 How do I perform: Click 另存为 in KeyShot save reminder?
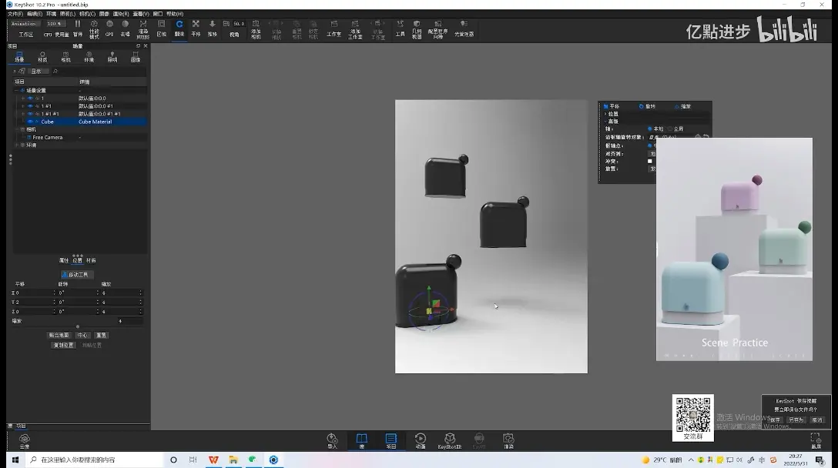(x=796, y=420)
